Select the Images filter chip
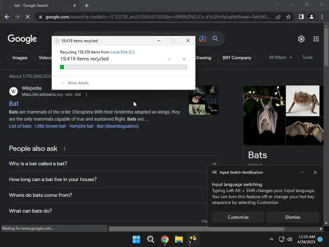The height and width of the screenshot is (247, 329). click(x=20, y=58)
